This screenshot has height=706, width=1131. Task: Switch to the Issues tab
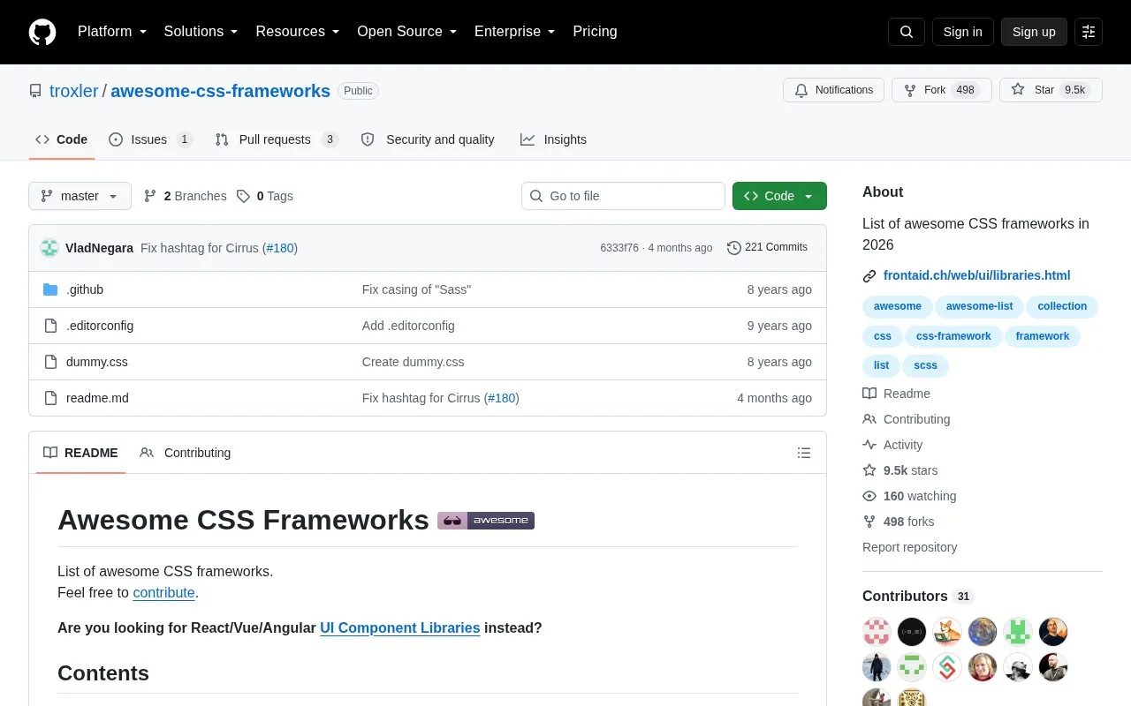pyautogui.click(x=150, y=139)
